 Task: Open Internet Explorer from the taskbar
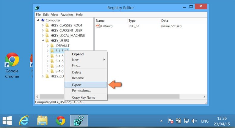(24, 121)
